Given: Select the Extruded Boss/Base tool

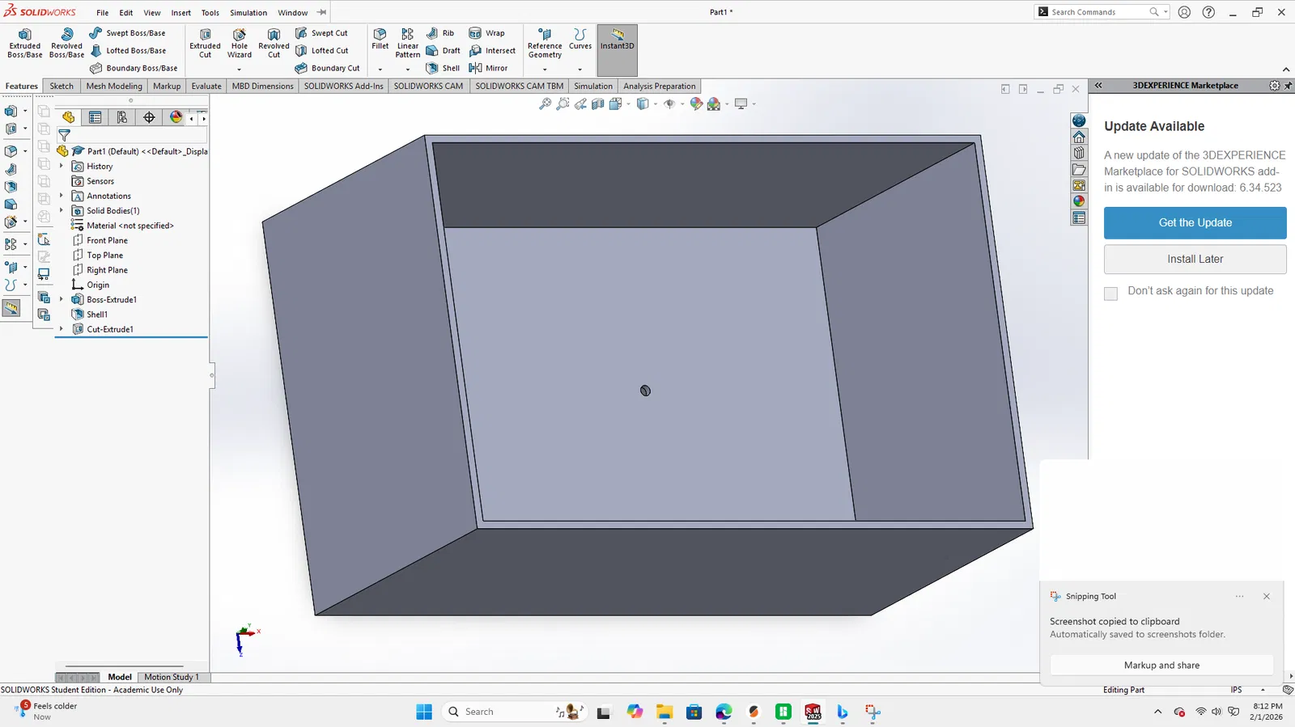Looking at the screenshot, I should click(x=24, y=43).
